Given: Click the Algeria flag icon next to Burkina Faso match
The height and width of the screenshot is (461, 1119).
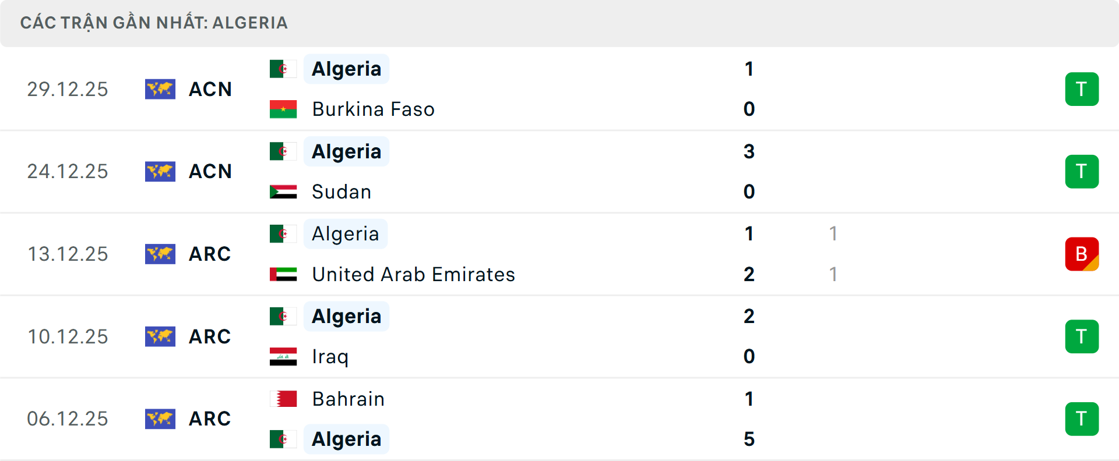Looking at the screenshot, I should point(283,69).
